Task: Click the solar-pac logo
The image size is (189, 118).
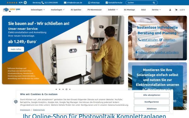Action: pyautogui.click(x=12, y=10)
